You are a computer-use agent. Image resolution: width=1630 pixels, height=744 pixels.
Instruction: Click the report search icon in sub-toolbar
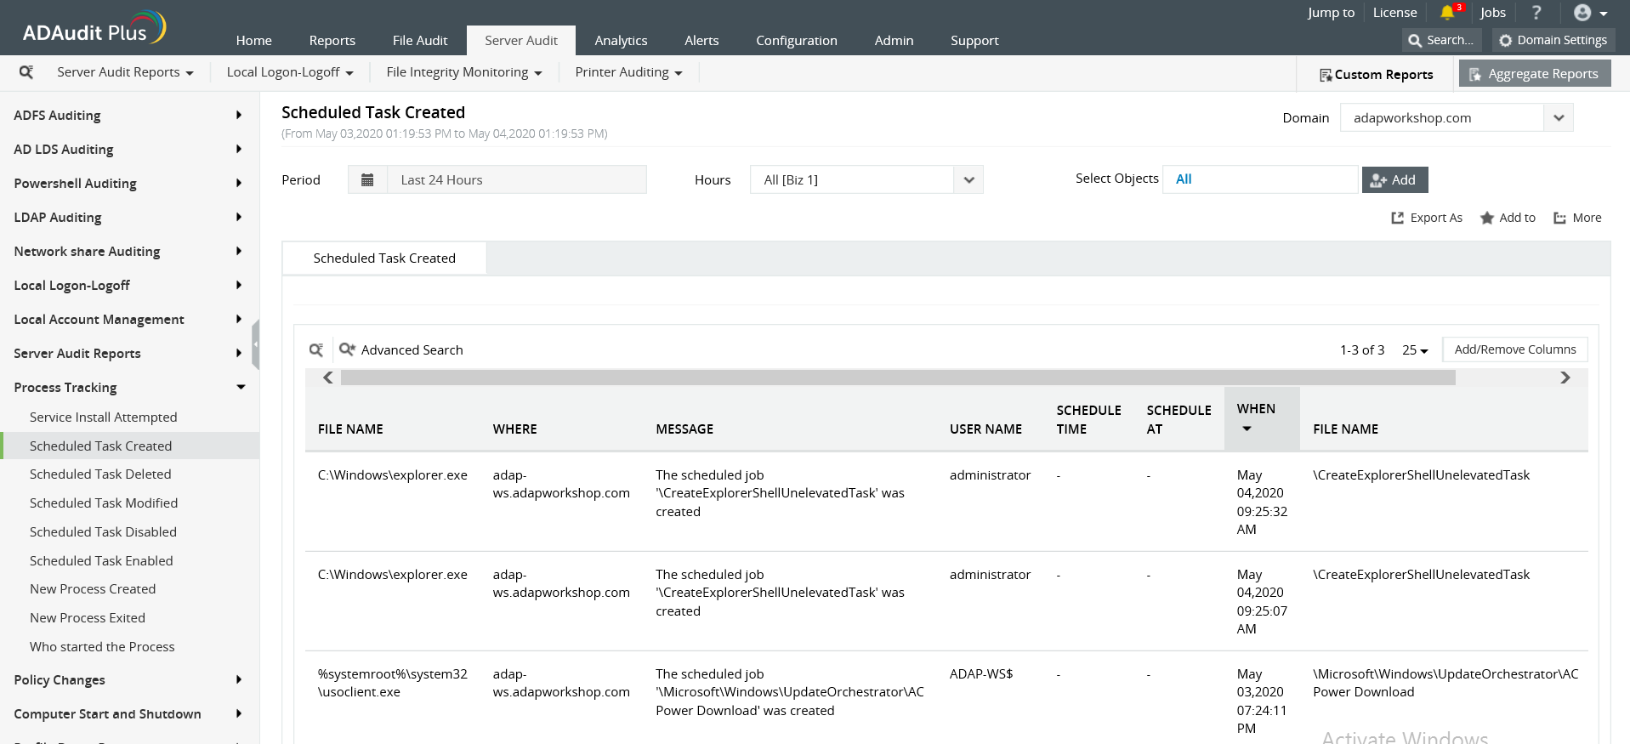(26, 72)
